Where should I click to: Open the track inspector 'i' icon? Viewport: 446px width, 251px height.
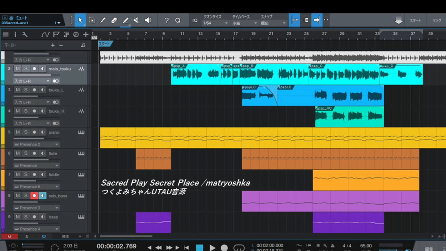[x=15, y=34]
